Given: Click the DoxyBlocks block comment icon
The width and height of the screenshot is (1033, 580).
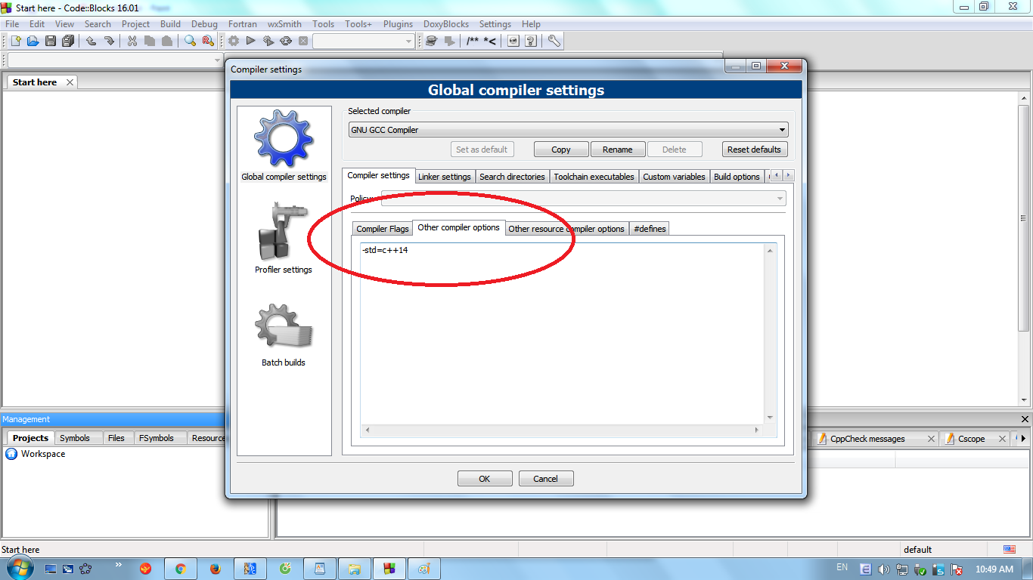Looking at the screenshot, I should [x=473, y=41].
